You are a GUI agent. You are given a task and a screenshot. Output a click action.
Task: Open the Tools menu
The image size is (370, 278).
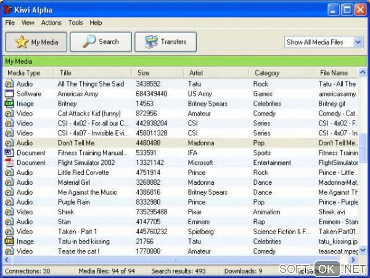tap(75, 23)
